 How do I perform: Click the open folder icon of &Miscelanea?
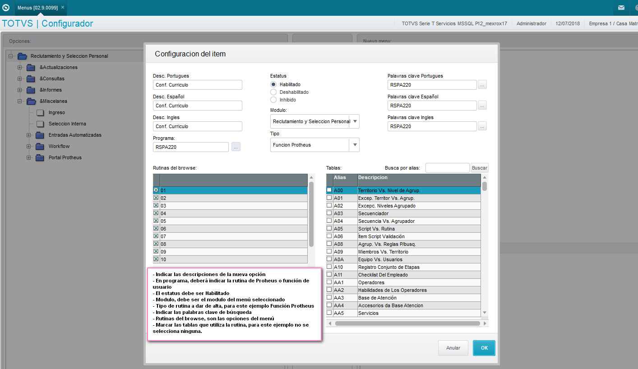point(31,101)
